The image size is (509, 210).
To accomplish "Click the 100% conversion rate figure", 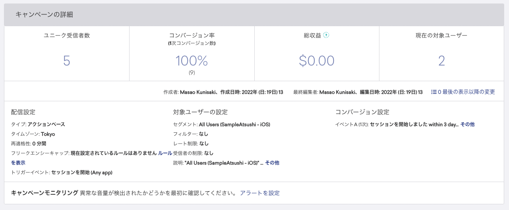I will [x=192, y=61].
